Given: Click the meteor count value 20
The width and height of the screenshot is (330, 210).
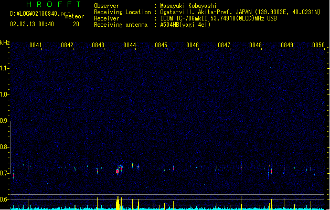Looking at the screenshot, I should (76, 24).
